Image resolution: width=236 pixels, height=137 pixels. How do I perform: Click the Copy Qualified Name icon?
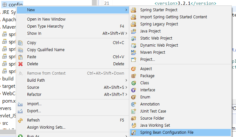point(20,50)
